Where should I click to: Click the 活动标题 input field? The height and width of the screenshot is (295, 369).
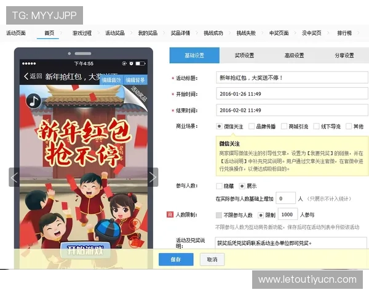coord(292,77)
